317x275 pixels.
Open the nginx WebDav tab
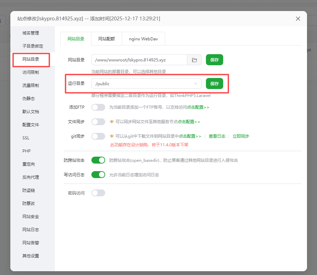tap(143, 39)
